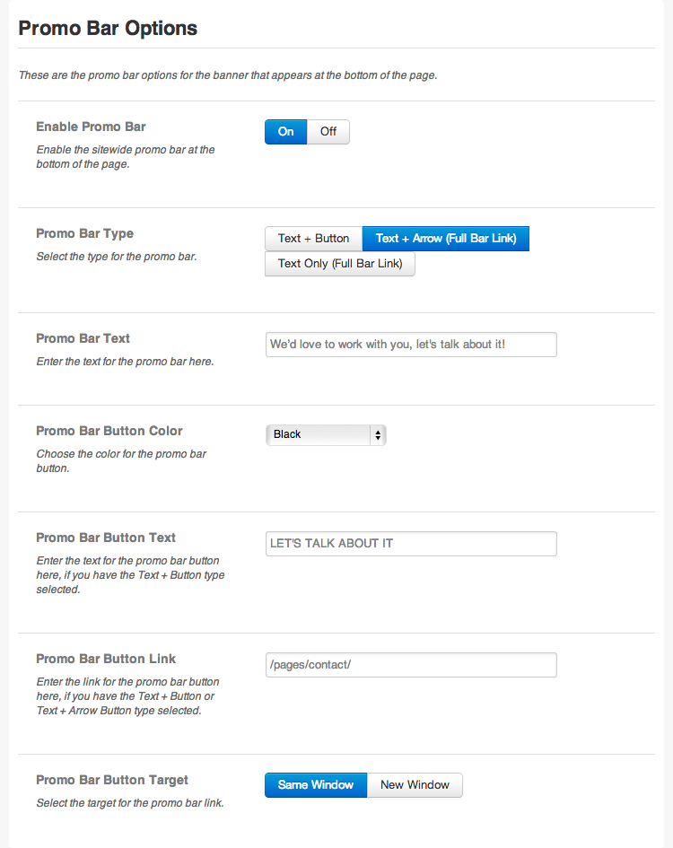The width and height of the screenshot is (673, 848).
Task: Select the Promo Bar Text label
Action: (x=83, y=338)
